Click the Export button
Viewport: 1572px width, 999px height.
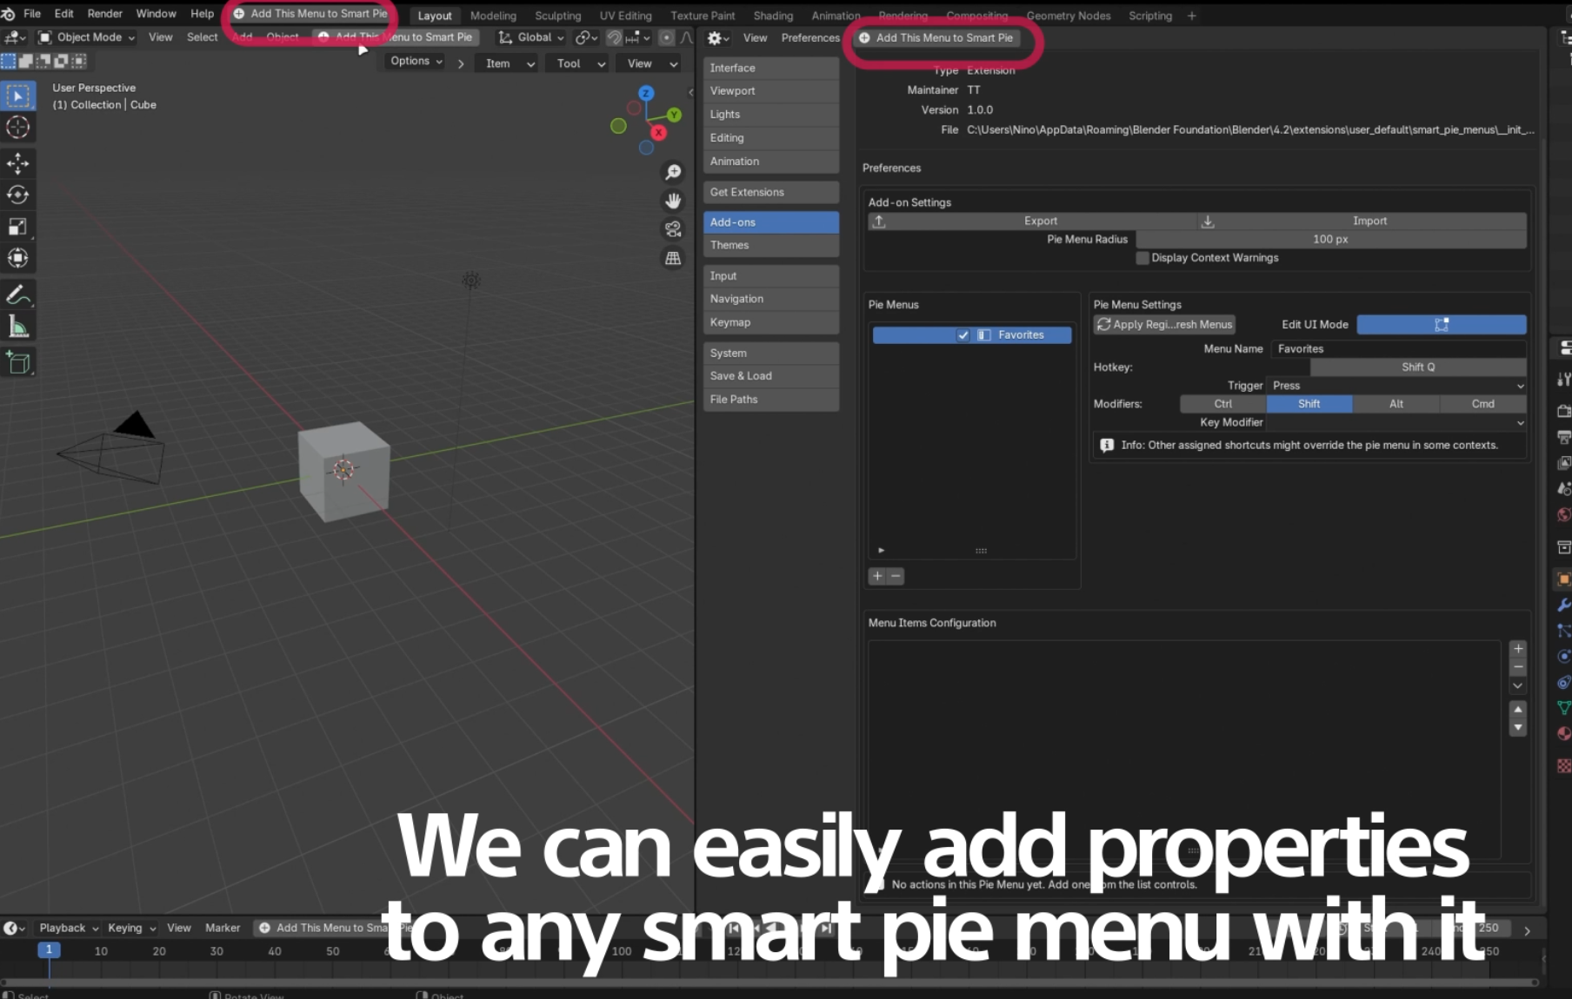pyautogui.click(x=1033, y=222)
